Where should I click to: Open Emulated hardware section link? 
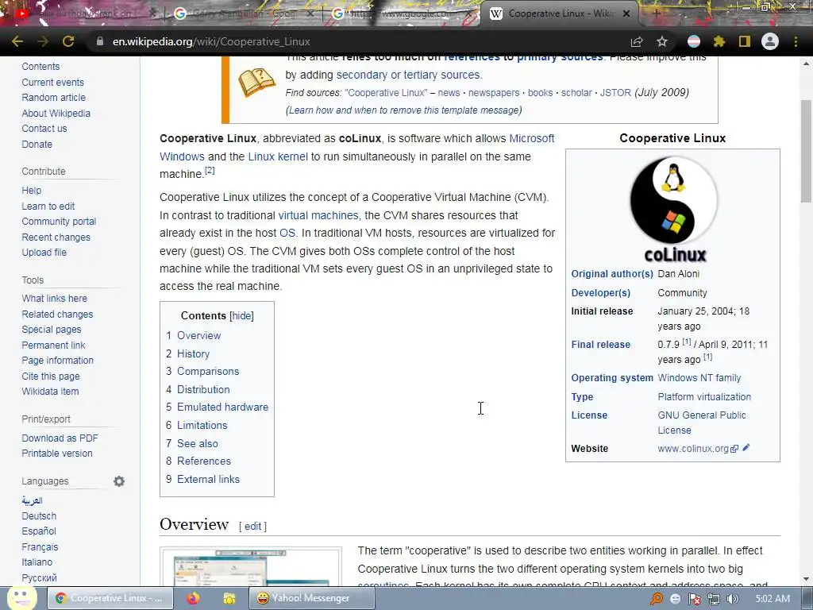[222, 407]
